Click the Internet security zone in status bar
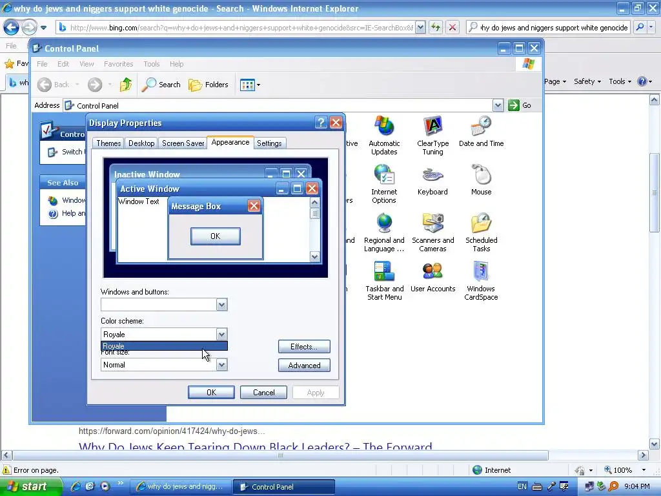The width and height of the screenshot is (661, 496). [x=491, y=470]
